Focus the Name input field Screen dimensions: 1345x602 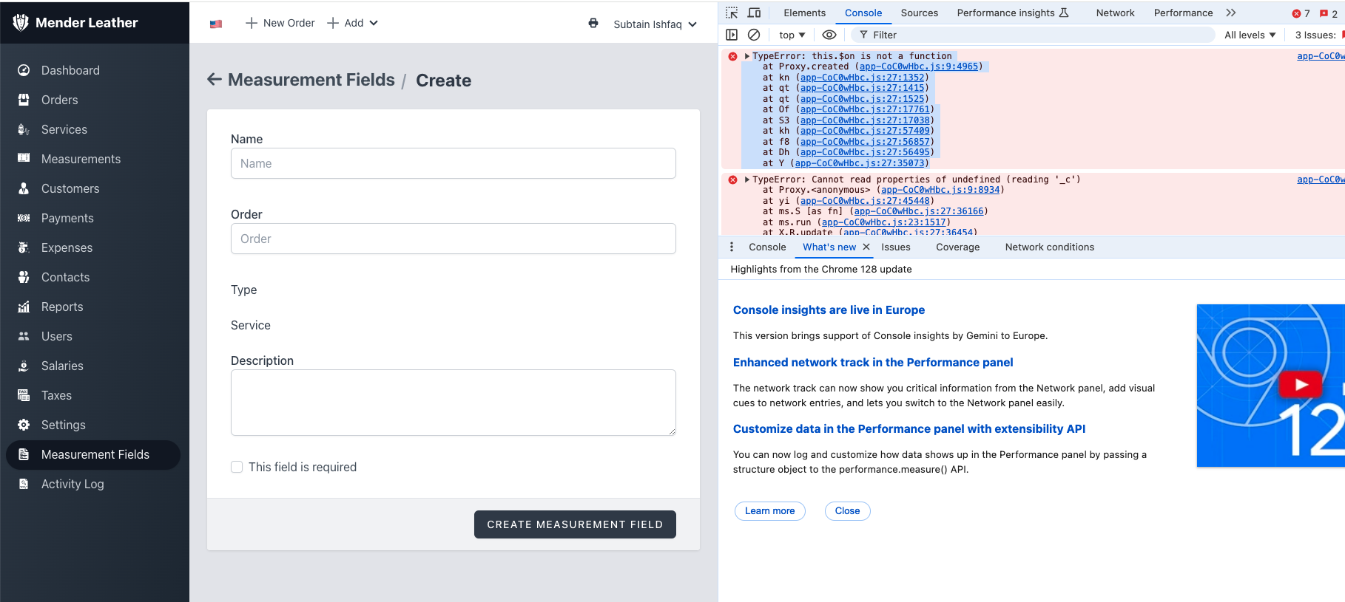pyautogui.click(x=454, y=163)
